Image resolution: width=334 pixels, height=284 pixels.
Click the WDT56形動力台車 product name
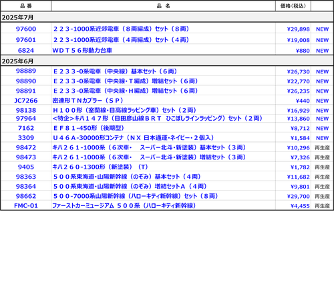click(x=82, y=51)
